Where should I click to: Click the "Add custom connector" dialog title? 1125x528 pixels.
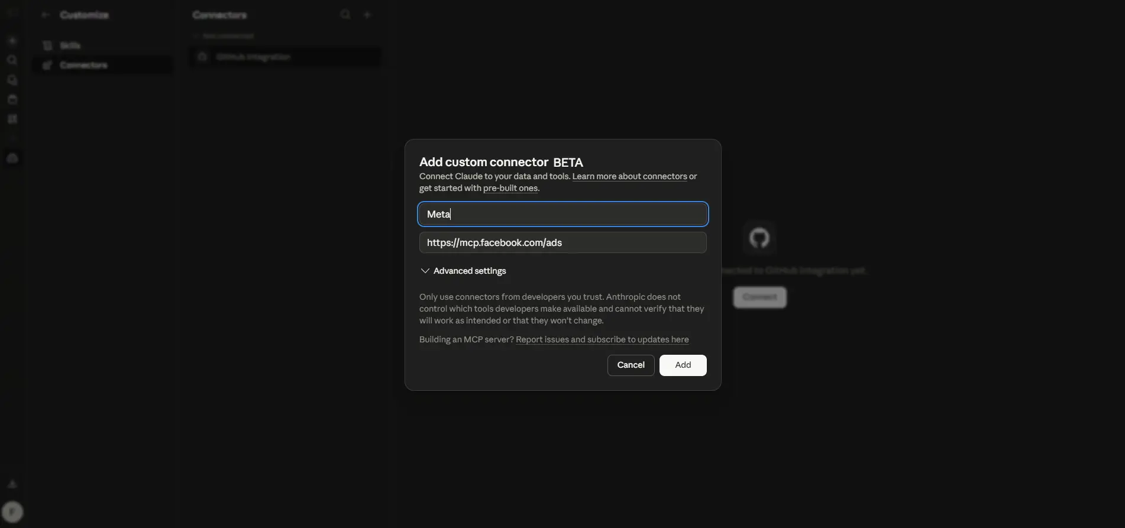(484, 162)
